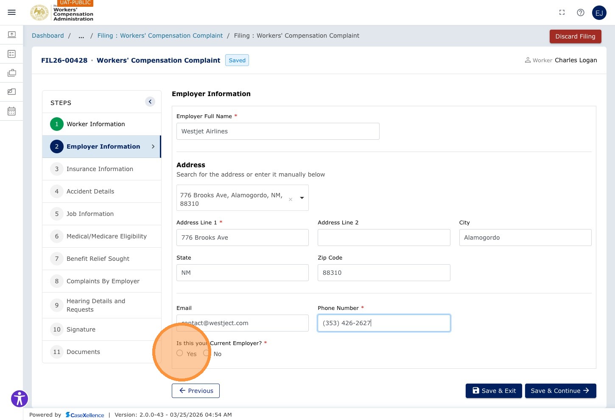Click the Zip Code field
The width and height of the screenshot is (615, 420).
coord(384,273)
